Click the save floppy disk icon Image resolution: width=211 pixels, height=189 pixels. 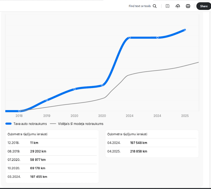coord(168,6)
